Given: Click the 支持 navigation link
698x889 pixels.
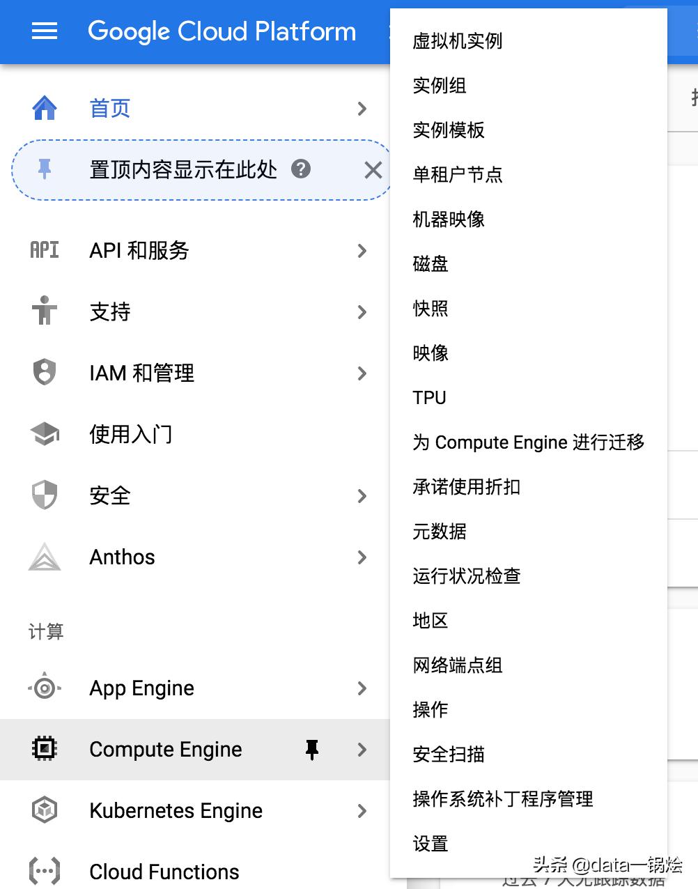Looking at the screenshot, I should tap(110, 311).
